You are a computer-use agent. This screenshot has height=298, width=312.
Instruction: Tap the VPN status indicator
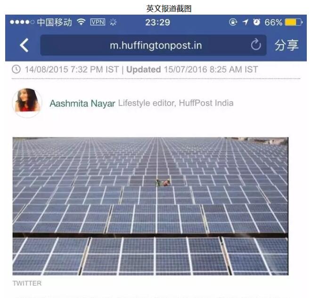pyautogui.click(x=98, y=22)
